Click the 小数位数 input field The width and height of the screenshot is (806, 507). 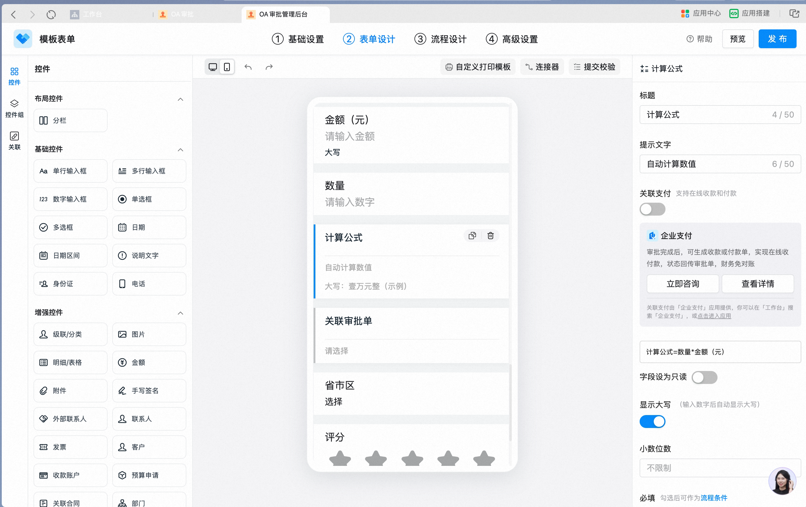[720, 468]
